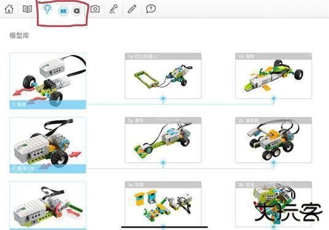
Task: Switch to the blue brick model view button
Action: click(x=63, y=10)
